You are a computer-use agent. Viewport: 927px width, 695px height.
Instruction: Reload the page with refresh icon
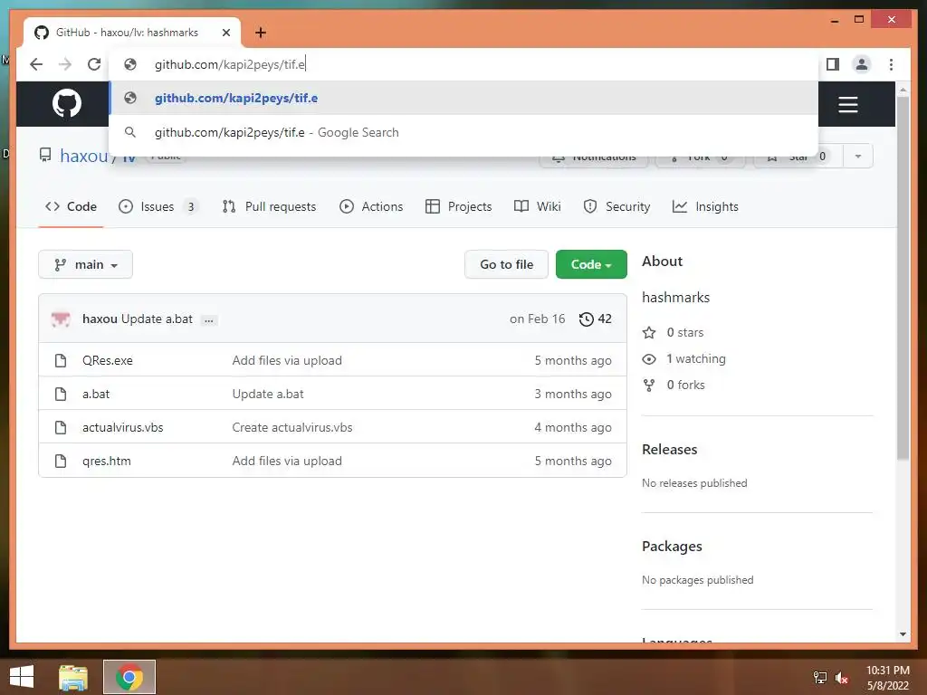(94, 64)
